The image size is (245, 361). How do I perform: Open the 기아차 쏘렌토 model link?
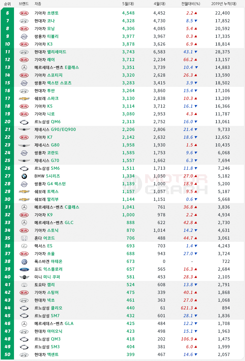coord(53,13)
